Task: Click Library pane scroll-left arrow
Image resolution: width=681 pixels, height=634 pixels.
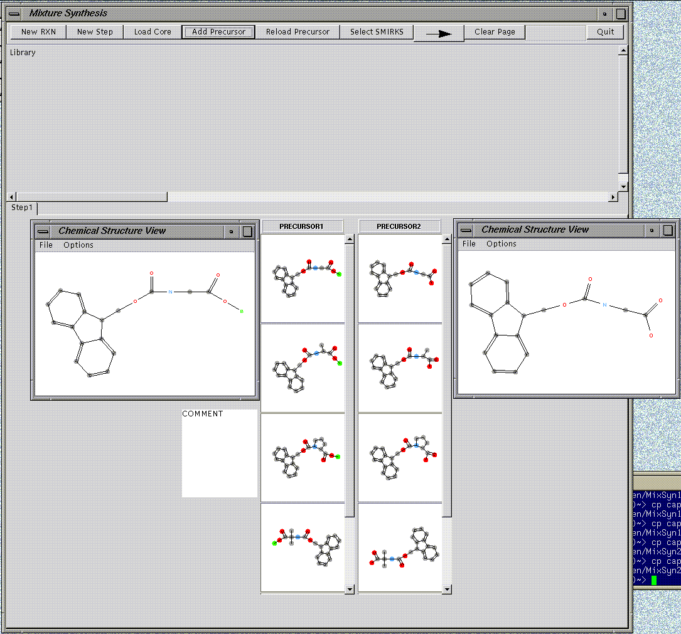Action: pos(12,197)
